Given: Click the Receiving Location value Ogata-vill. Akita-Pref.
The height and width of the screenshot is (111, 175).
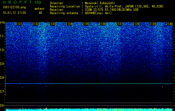Looking at the screenshot, I should tap(104, 6).
